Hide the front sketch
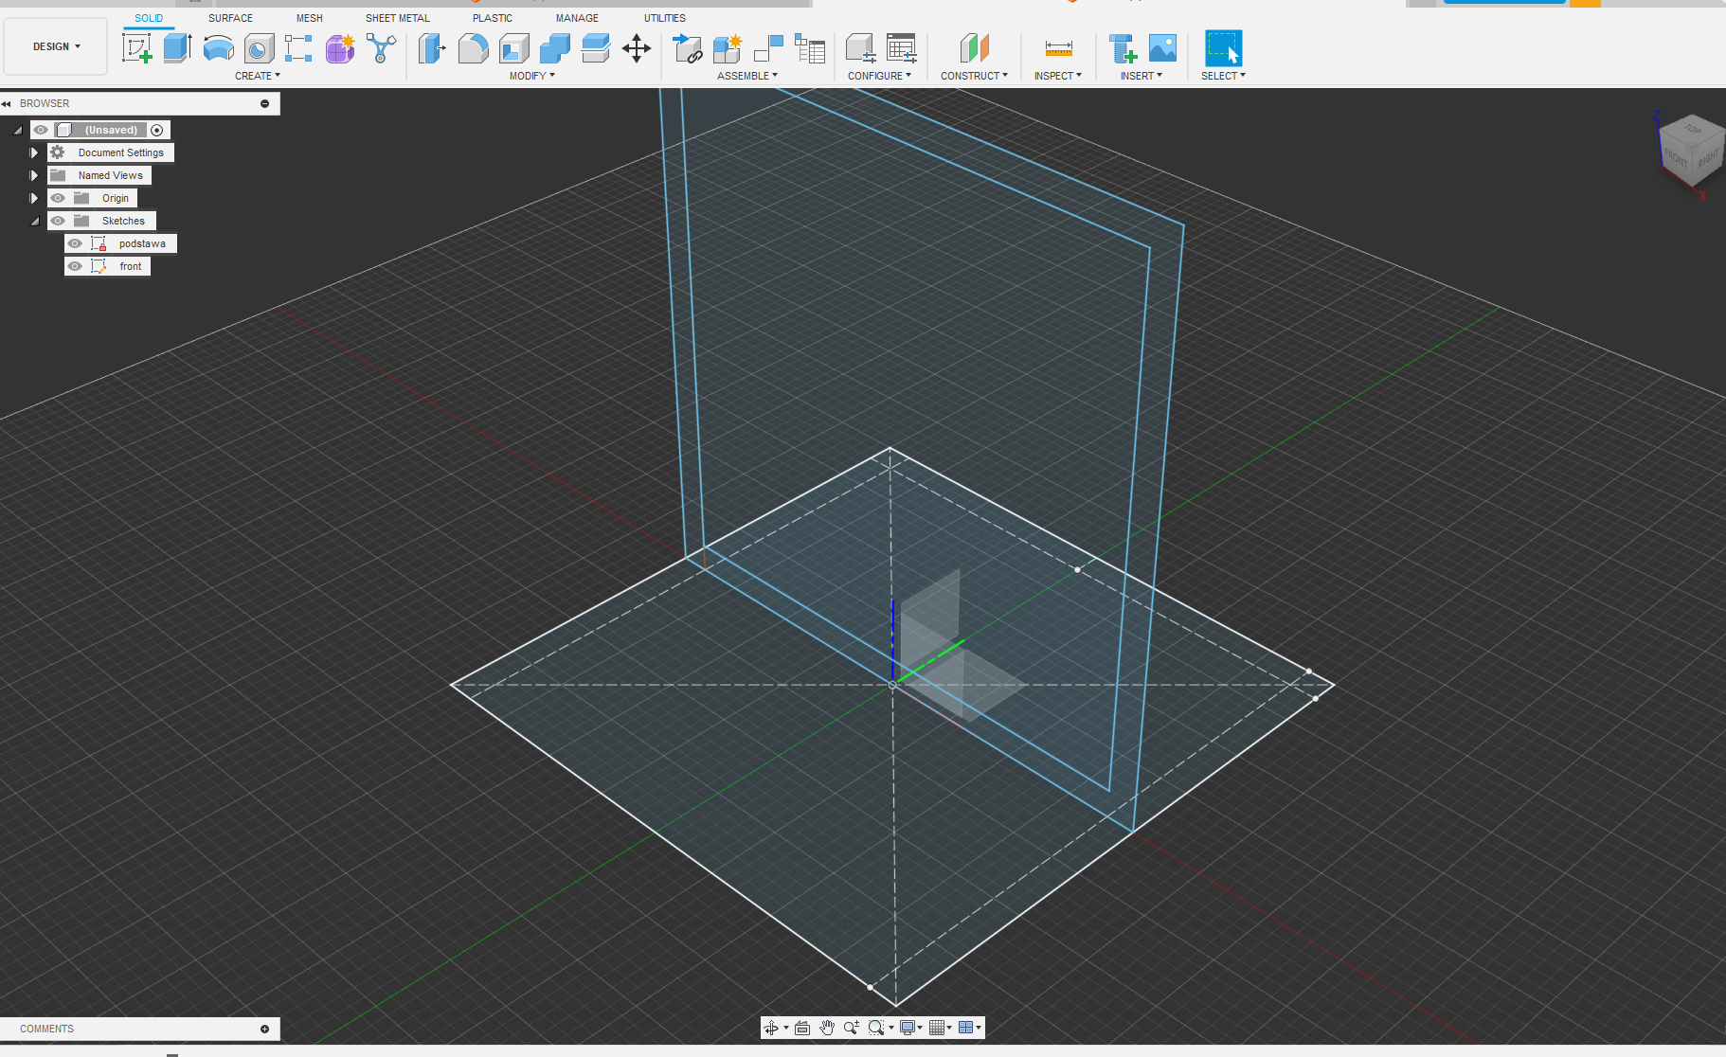This screenshot has width=1726, height=1057. (75, 266)
